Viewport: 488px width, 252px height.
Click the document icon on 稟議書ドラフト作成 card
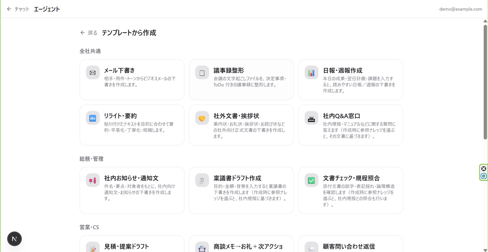pyautogui.click(x=202, y=180)
